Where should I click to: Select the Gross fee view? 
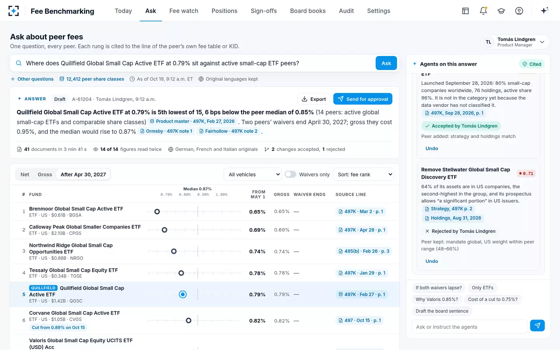pos(45,175)
